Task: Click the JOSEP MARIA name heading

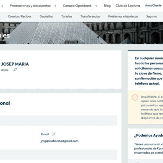Action: pyautogui.click(x=15, y=64)
